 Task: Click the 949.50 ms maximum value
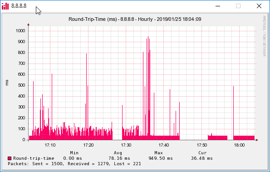tap(161, 158)
